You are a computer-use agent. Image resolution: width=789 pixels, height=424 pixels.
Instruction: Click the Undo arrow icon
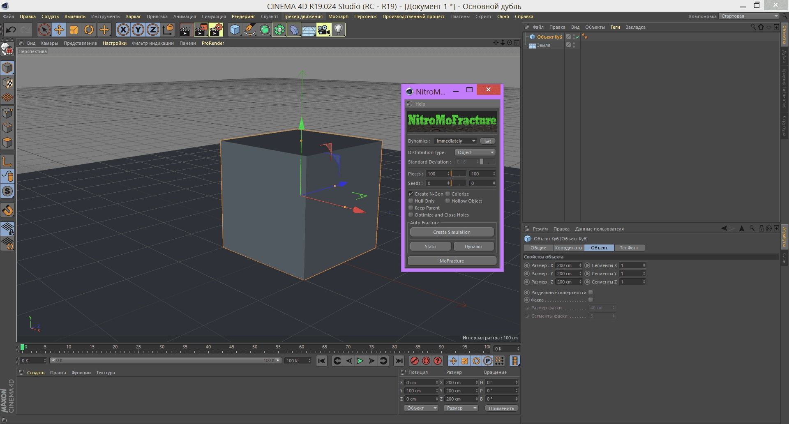[11, 30]
